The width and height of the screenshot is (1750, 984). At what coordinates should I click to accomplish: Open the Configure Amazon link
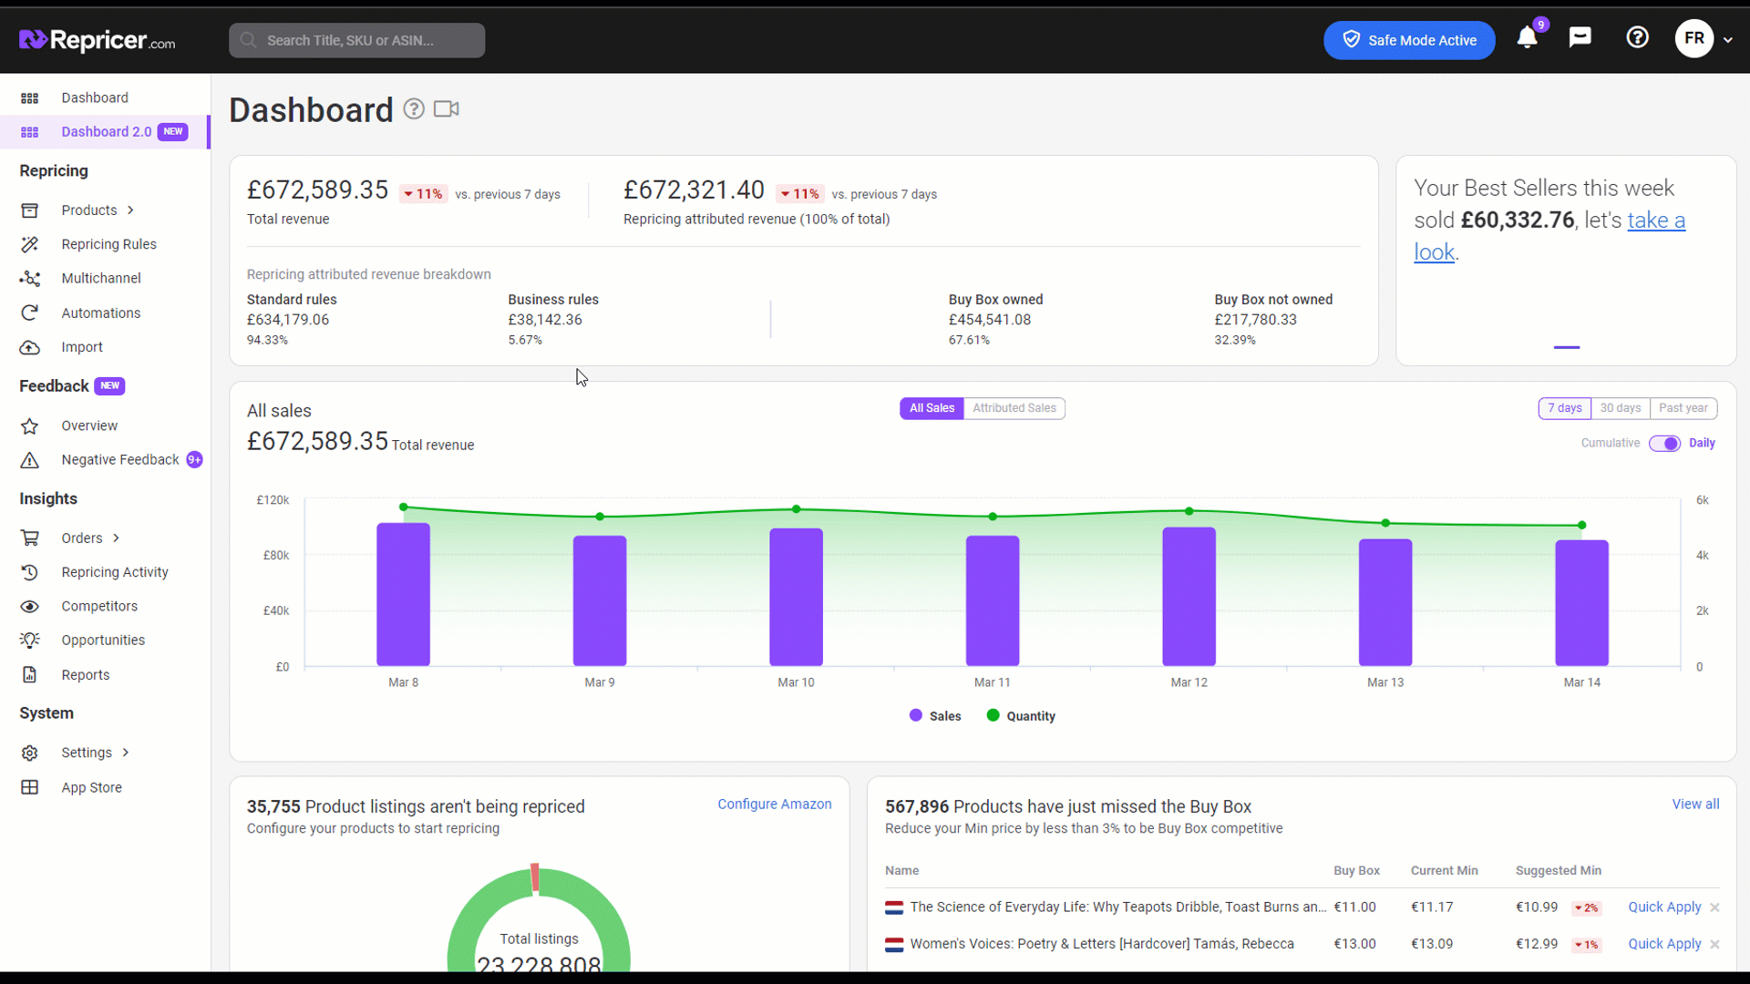click(x=775, y=805)
